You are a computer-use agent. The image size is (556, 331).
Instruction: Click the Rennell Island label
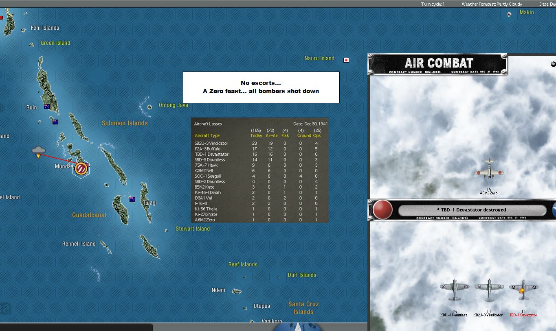point(79,244)
